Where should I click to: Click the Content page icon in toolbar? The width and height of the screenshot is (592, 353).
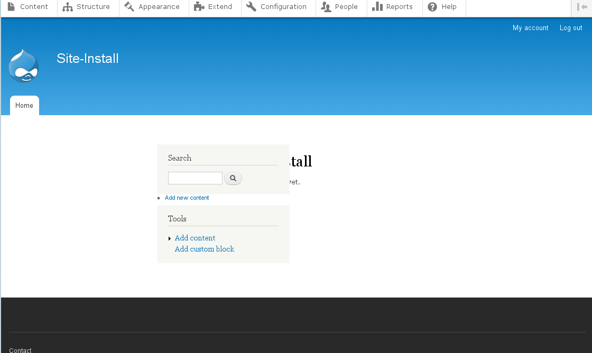(11, 6)
